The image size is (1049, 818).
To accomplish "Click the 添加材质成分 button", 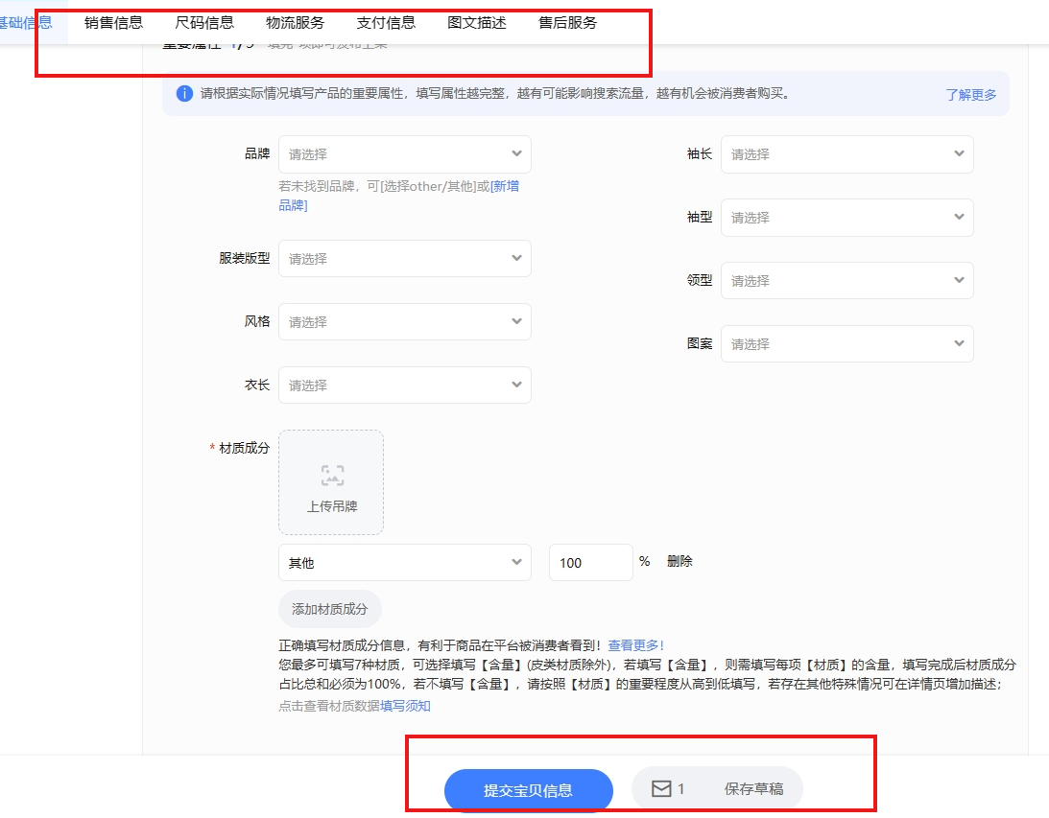I will point(329,609).
